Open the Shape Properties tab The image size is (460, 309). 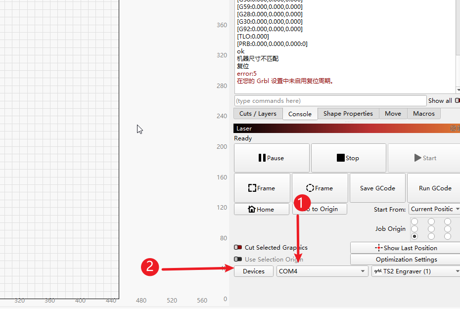point(348,114)
